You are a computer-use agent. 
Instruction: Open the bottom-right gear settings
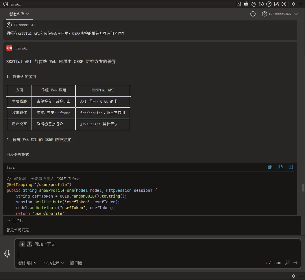click(x=293, y=276)
